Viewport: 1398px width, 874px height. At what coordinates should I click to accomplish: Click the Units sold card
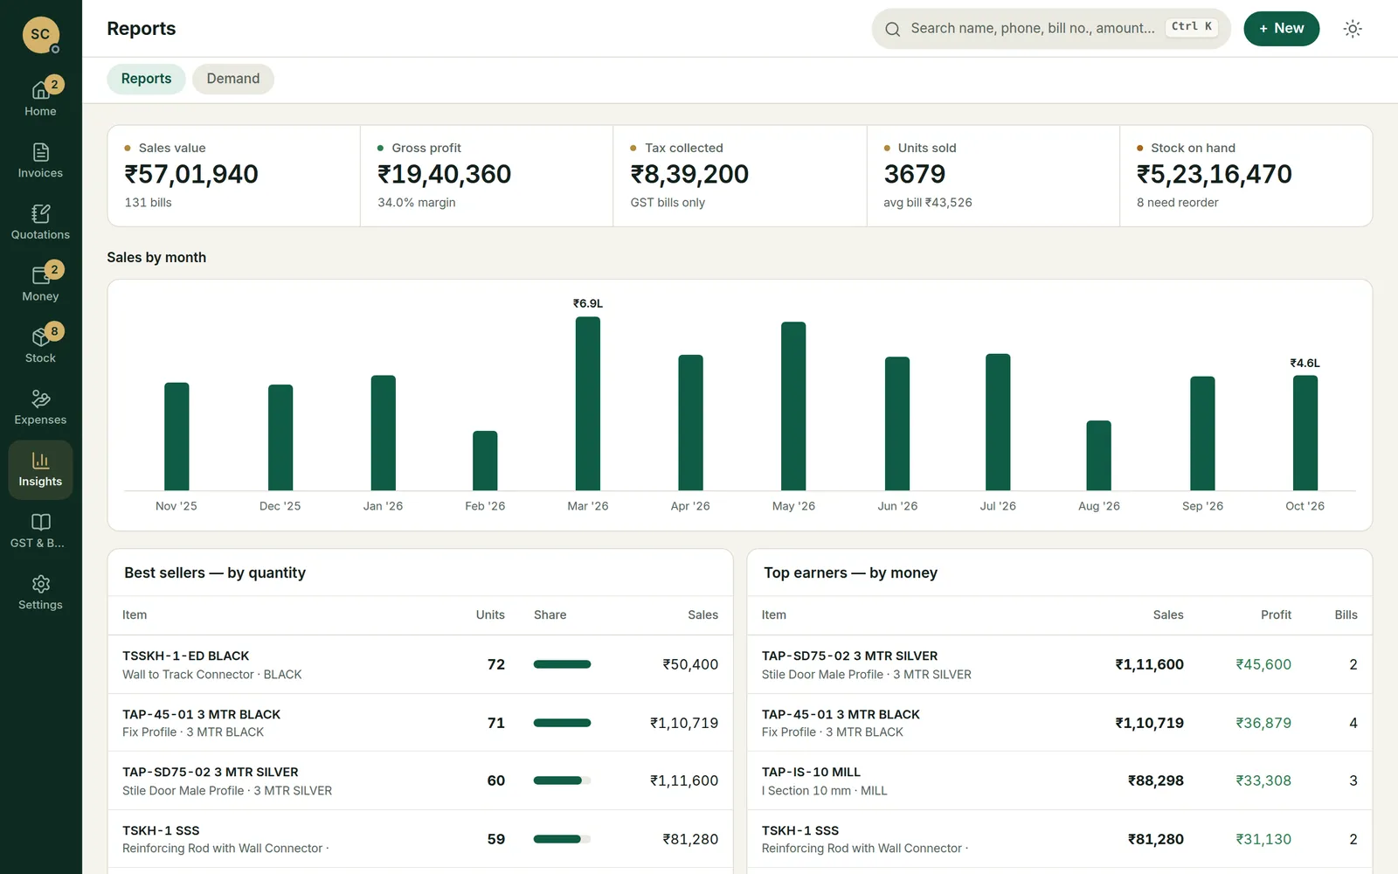click(x=993, y=176)
